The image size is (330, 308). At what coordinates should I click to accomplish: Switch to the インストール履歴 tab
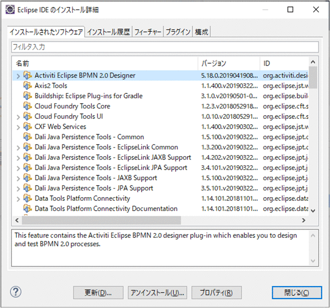point(109,32)
